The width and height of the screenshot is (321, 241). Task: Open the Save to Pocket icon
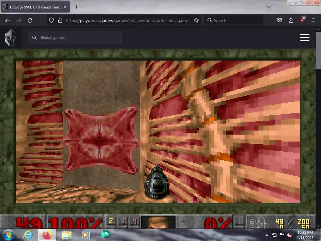point(280,20)
